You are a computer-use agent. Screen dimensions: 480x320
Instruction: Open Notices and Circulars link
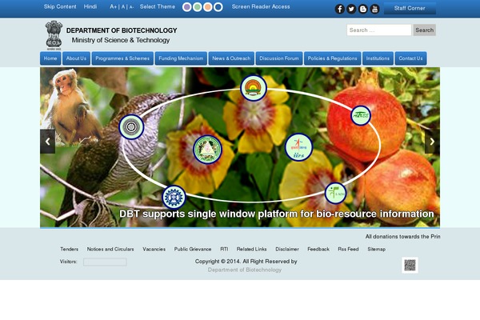click(x=110, y=250)
